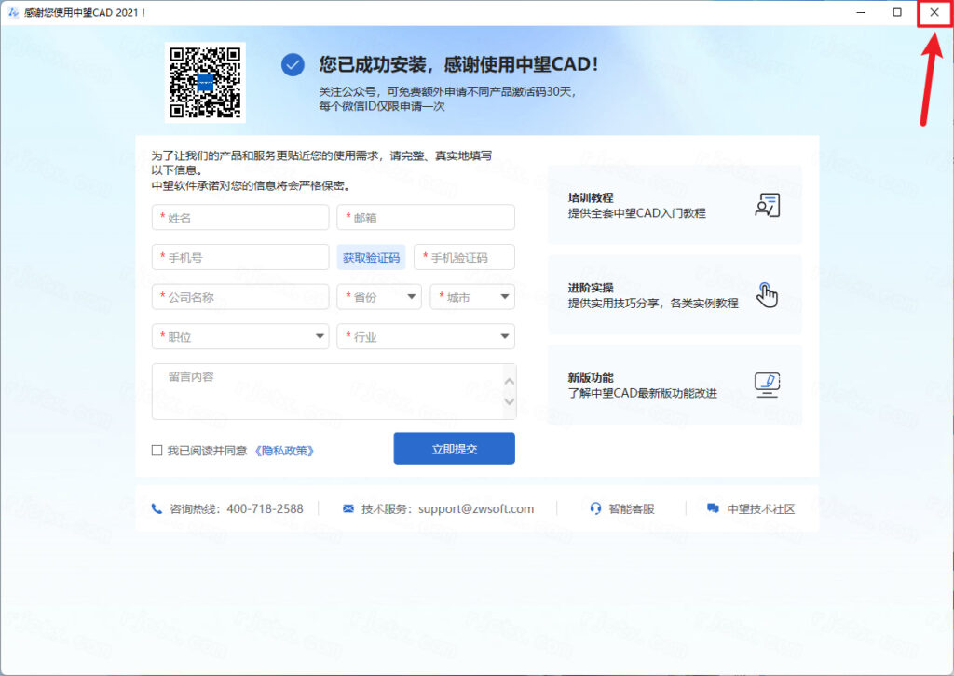Click into the 姓名 name field

[x=239, y=217]
